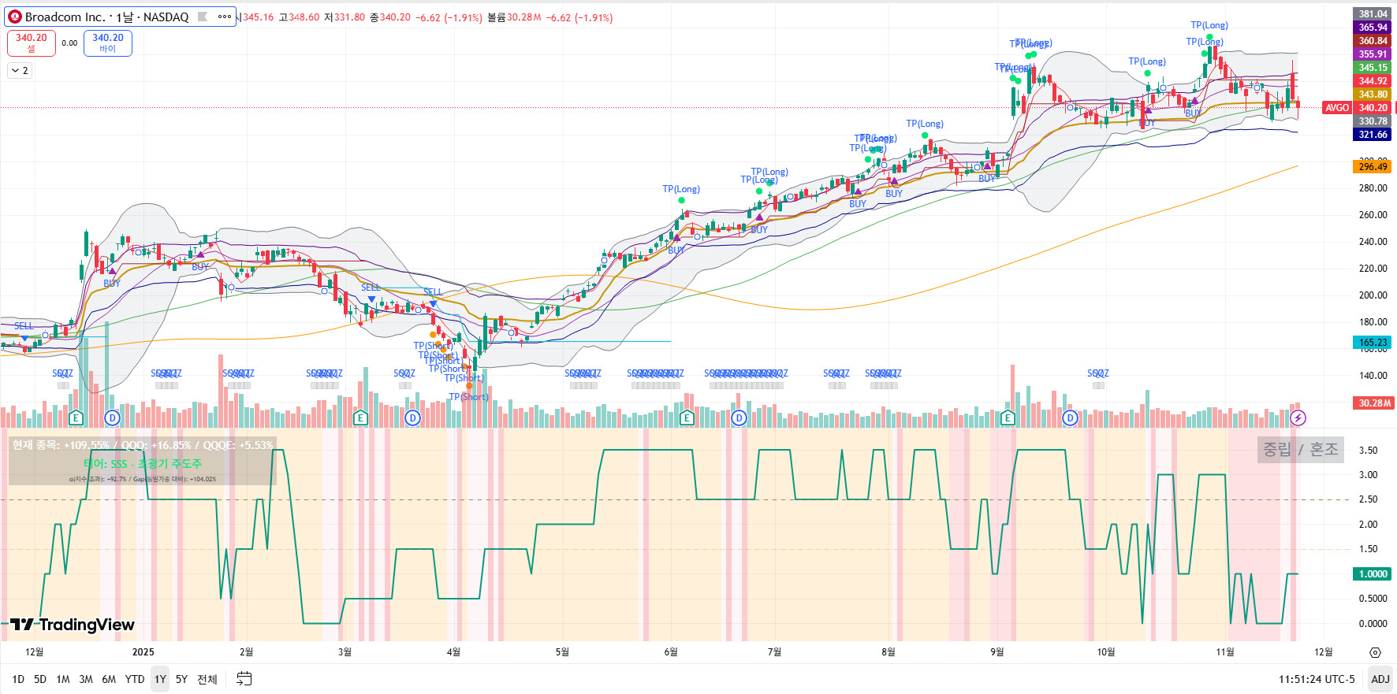1397x694 pixels.
Task: Click the 343.80 price scale label
Action: pos(1373,95)
